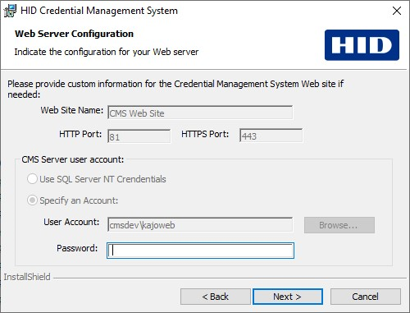
Task: Click the installer icon in the title bar
Action: click(10, 11)
